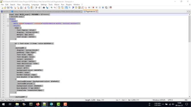The height and width of the screenshot is (107, 191).
Task: Open the Edit menu
Action: click(7, 5)
